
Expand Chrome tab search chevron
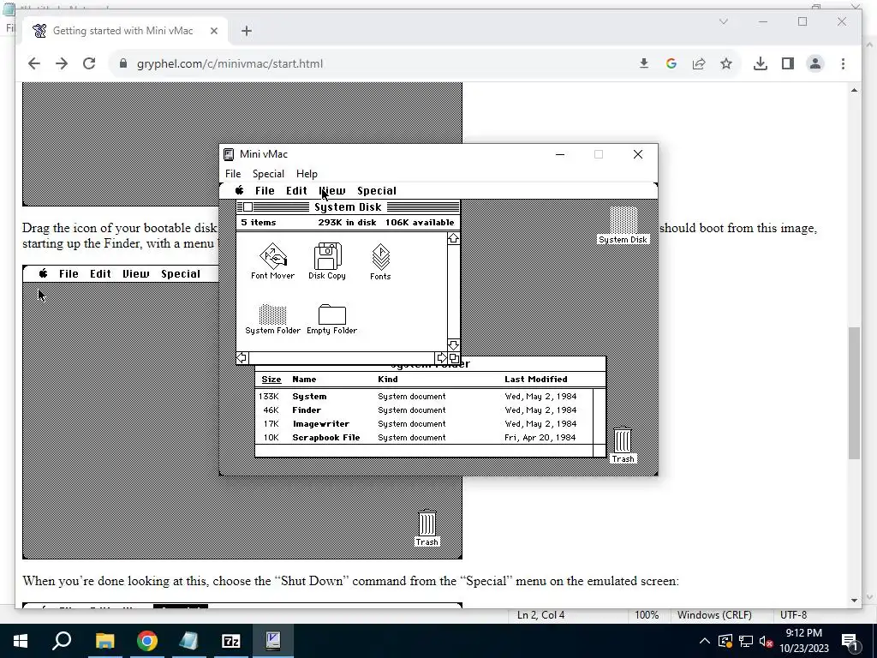pos(723,21)
